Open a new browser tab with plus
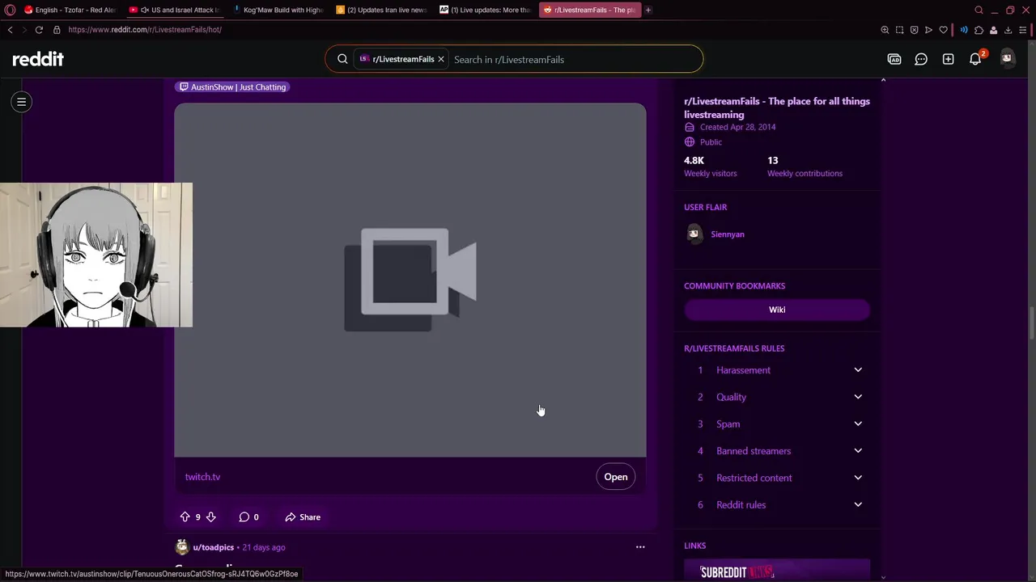The image size is (1036, 582). tap(648, 10)
